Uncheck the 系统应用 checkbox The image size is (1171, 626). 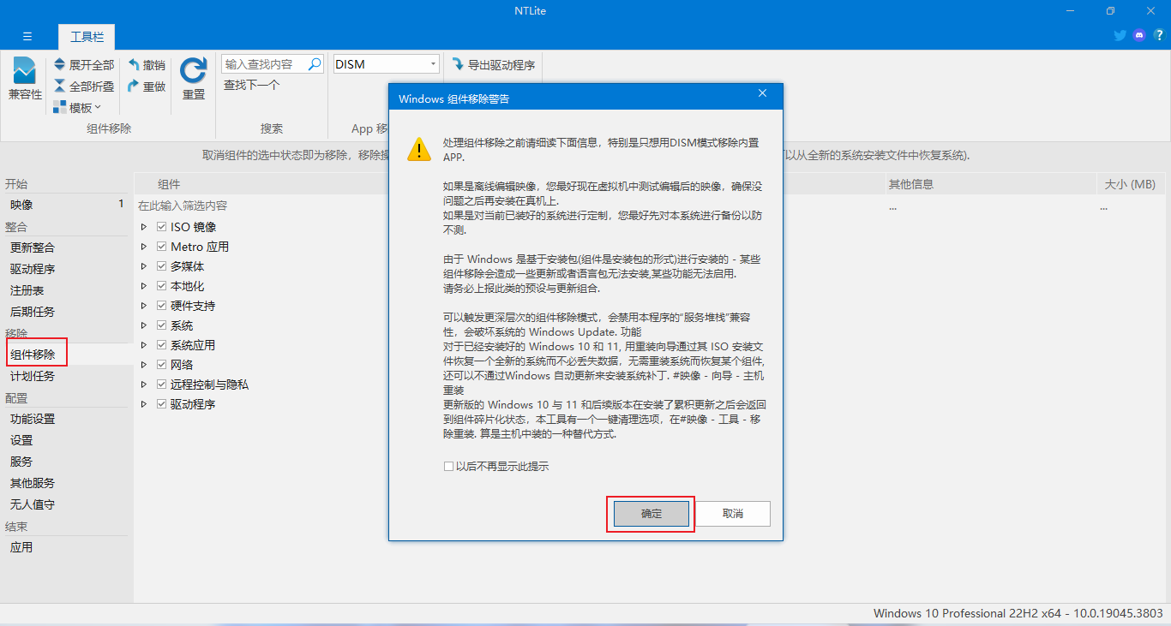click(x=161, y=345)
